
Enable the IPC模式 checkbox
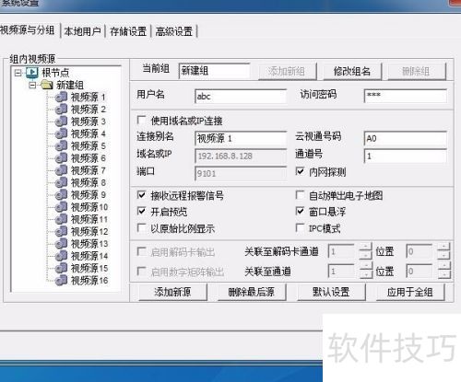(x=300, y=227)
